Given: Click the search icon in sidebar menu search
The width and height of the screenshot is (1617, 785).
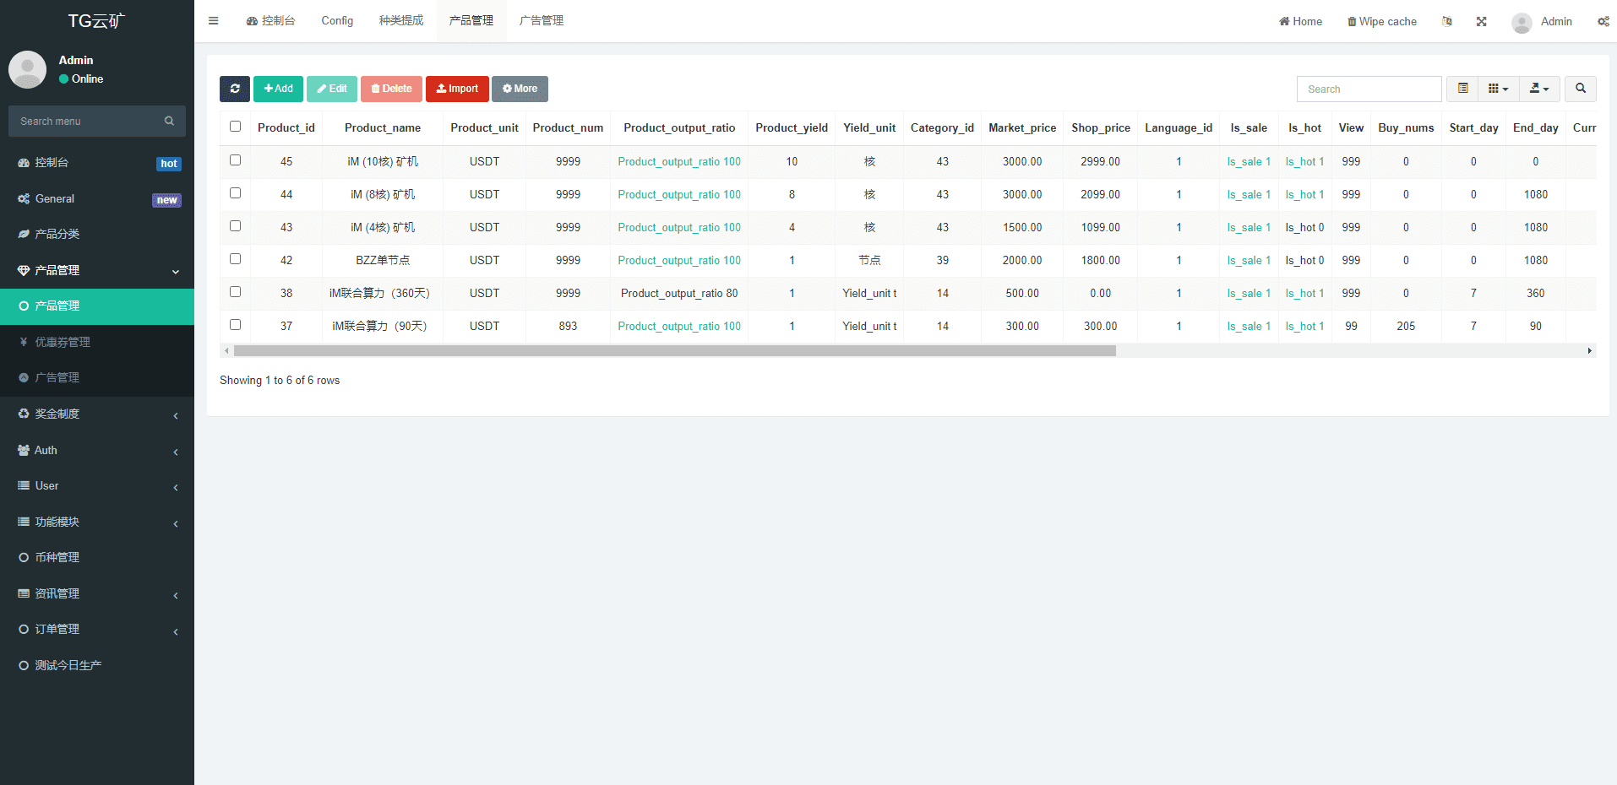Looking at the screenshot, I should pyautogui.click(x=169, y=122).
